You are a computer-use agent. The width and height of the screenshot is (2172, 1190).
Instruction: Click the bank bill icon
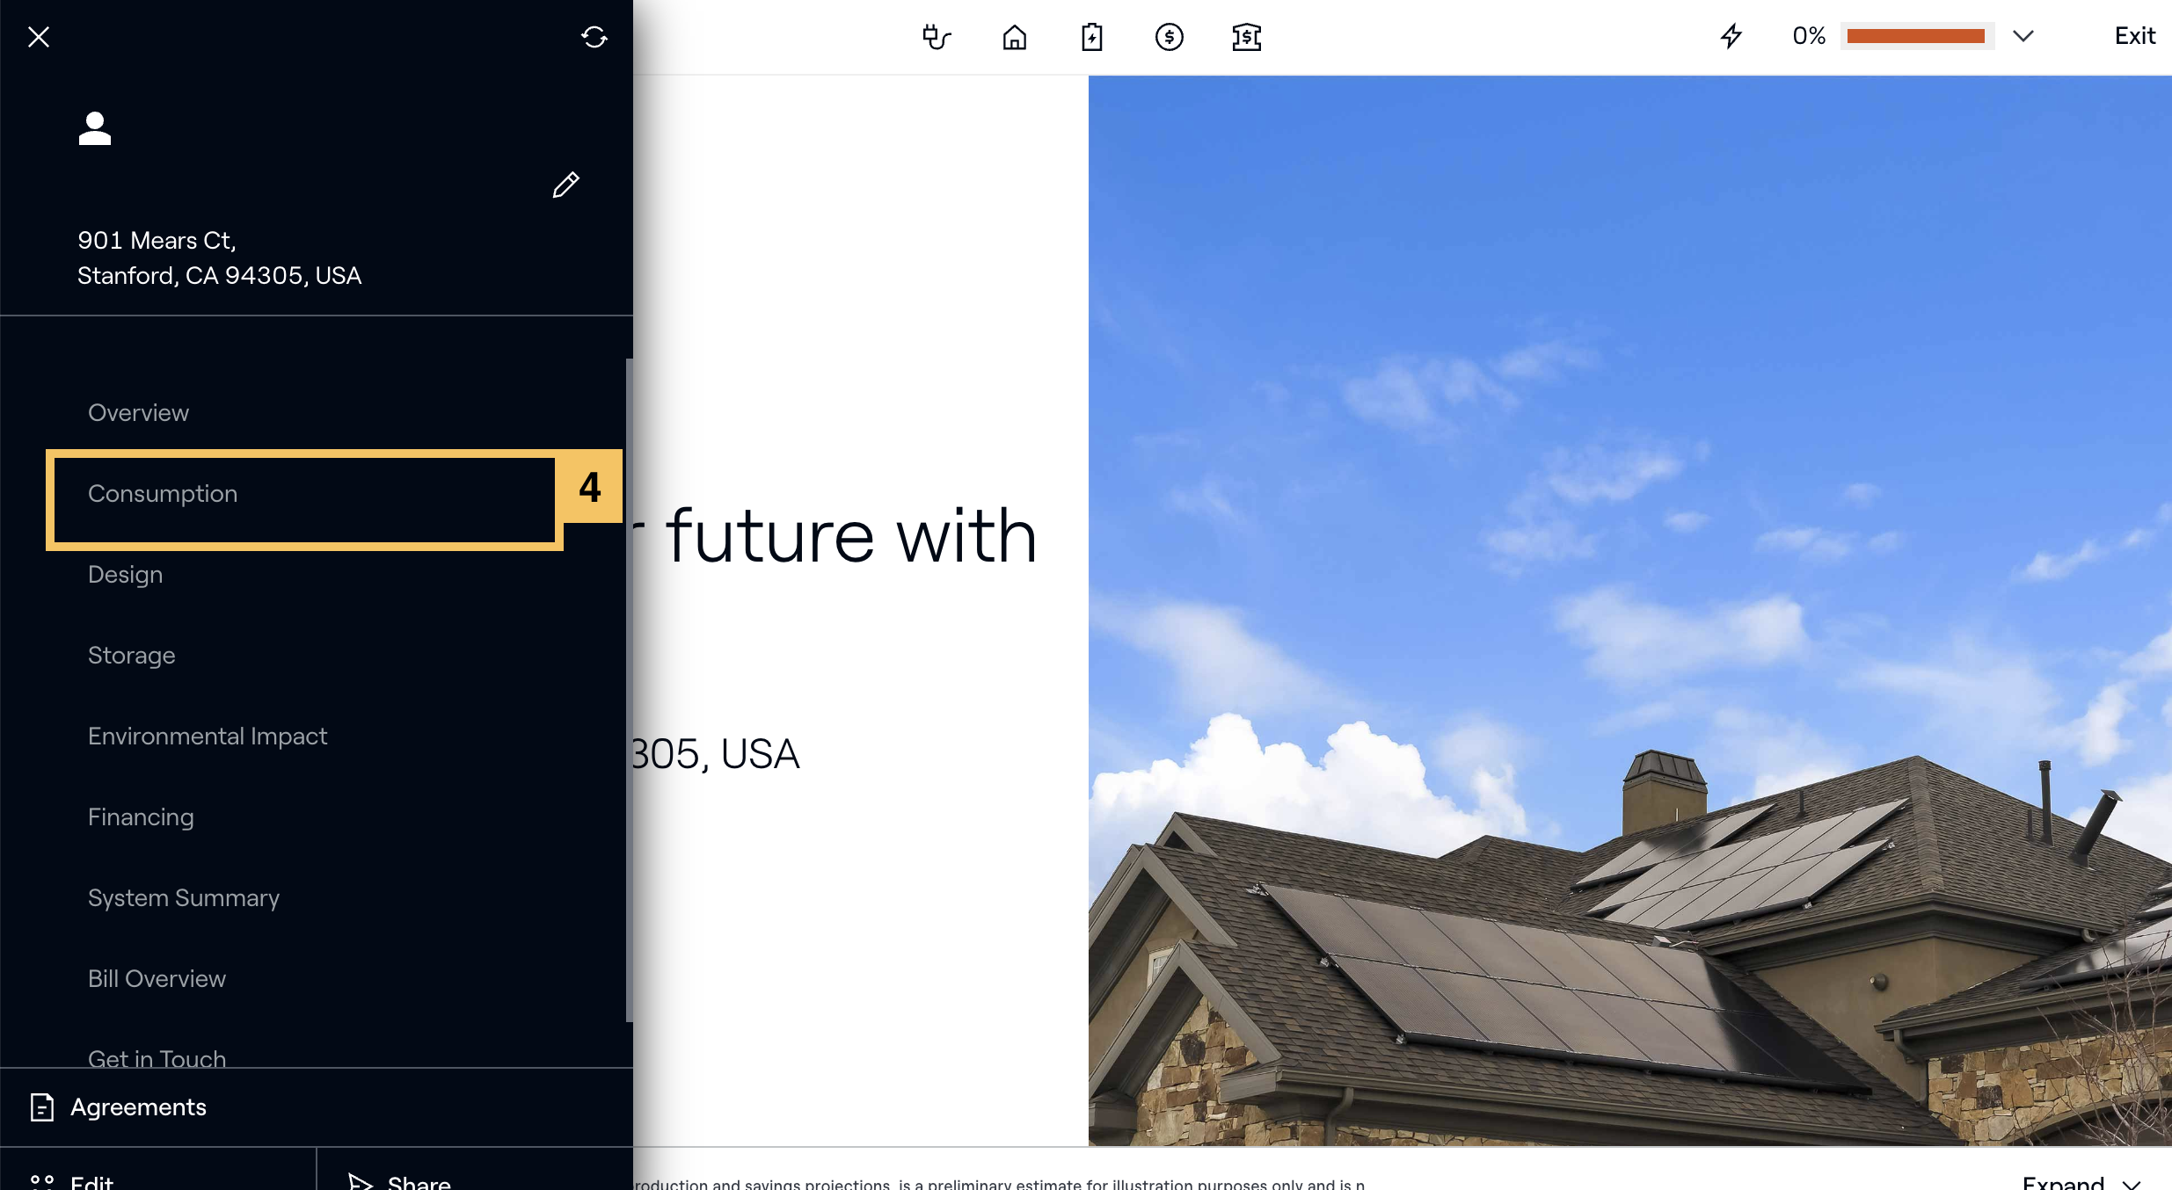click(1246, 37)
